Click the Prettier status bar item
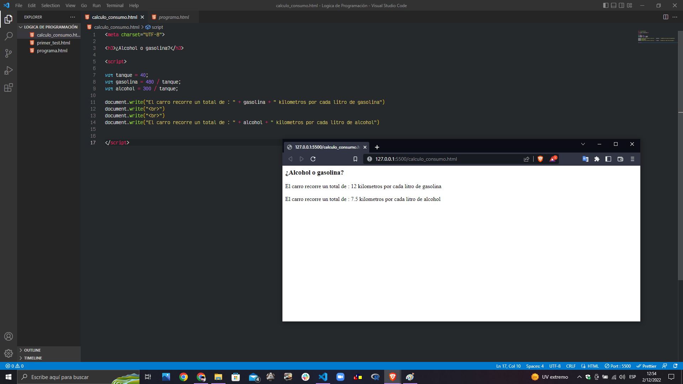Image resolution: width=683 pixels, height=384 pixels. (646, 366)
